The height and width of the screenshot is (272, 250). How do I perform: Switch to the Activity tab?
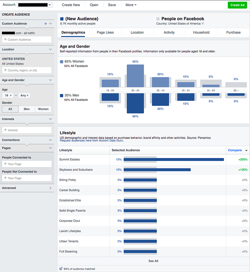click(x=169, y=33)
